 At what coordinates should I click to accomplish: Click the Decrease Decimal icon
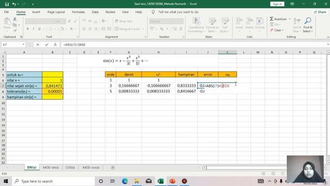pos(180,29)
